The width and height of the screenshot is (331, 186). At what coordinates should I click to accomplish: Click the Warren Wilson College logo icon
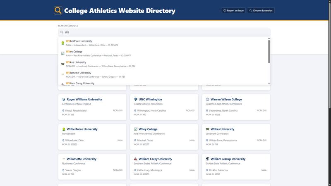[208, 99]
